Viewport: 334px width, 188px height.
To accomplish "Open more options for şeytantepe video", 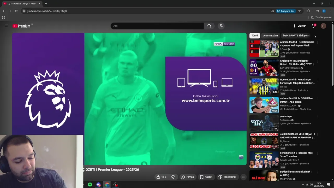I will [318, 117].
